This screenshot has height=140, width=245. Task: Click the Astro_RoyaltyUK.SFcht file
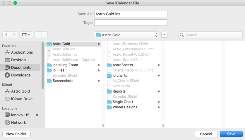[133, 54]
